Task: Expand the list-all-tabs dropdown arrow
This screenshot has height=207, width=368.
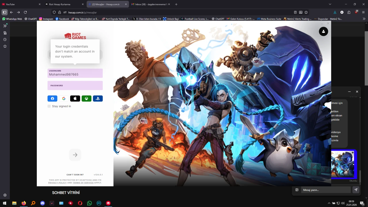Action: (330, 4)
